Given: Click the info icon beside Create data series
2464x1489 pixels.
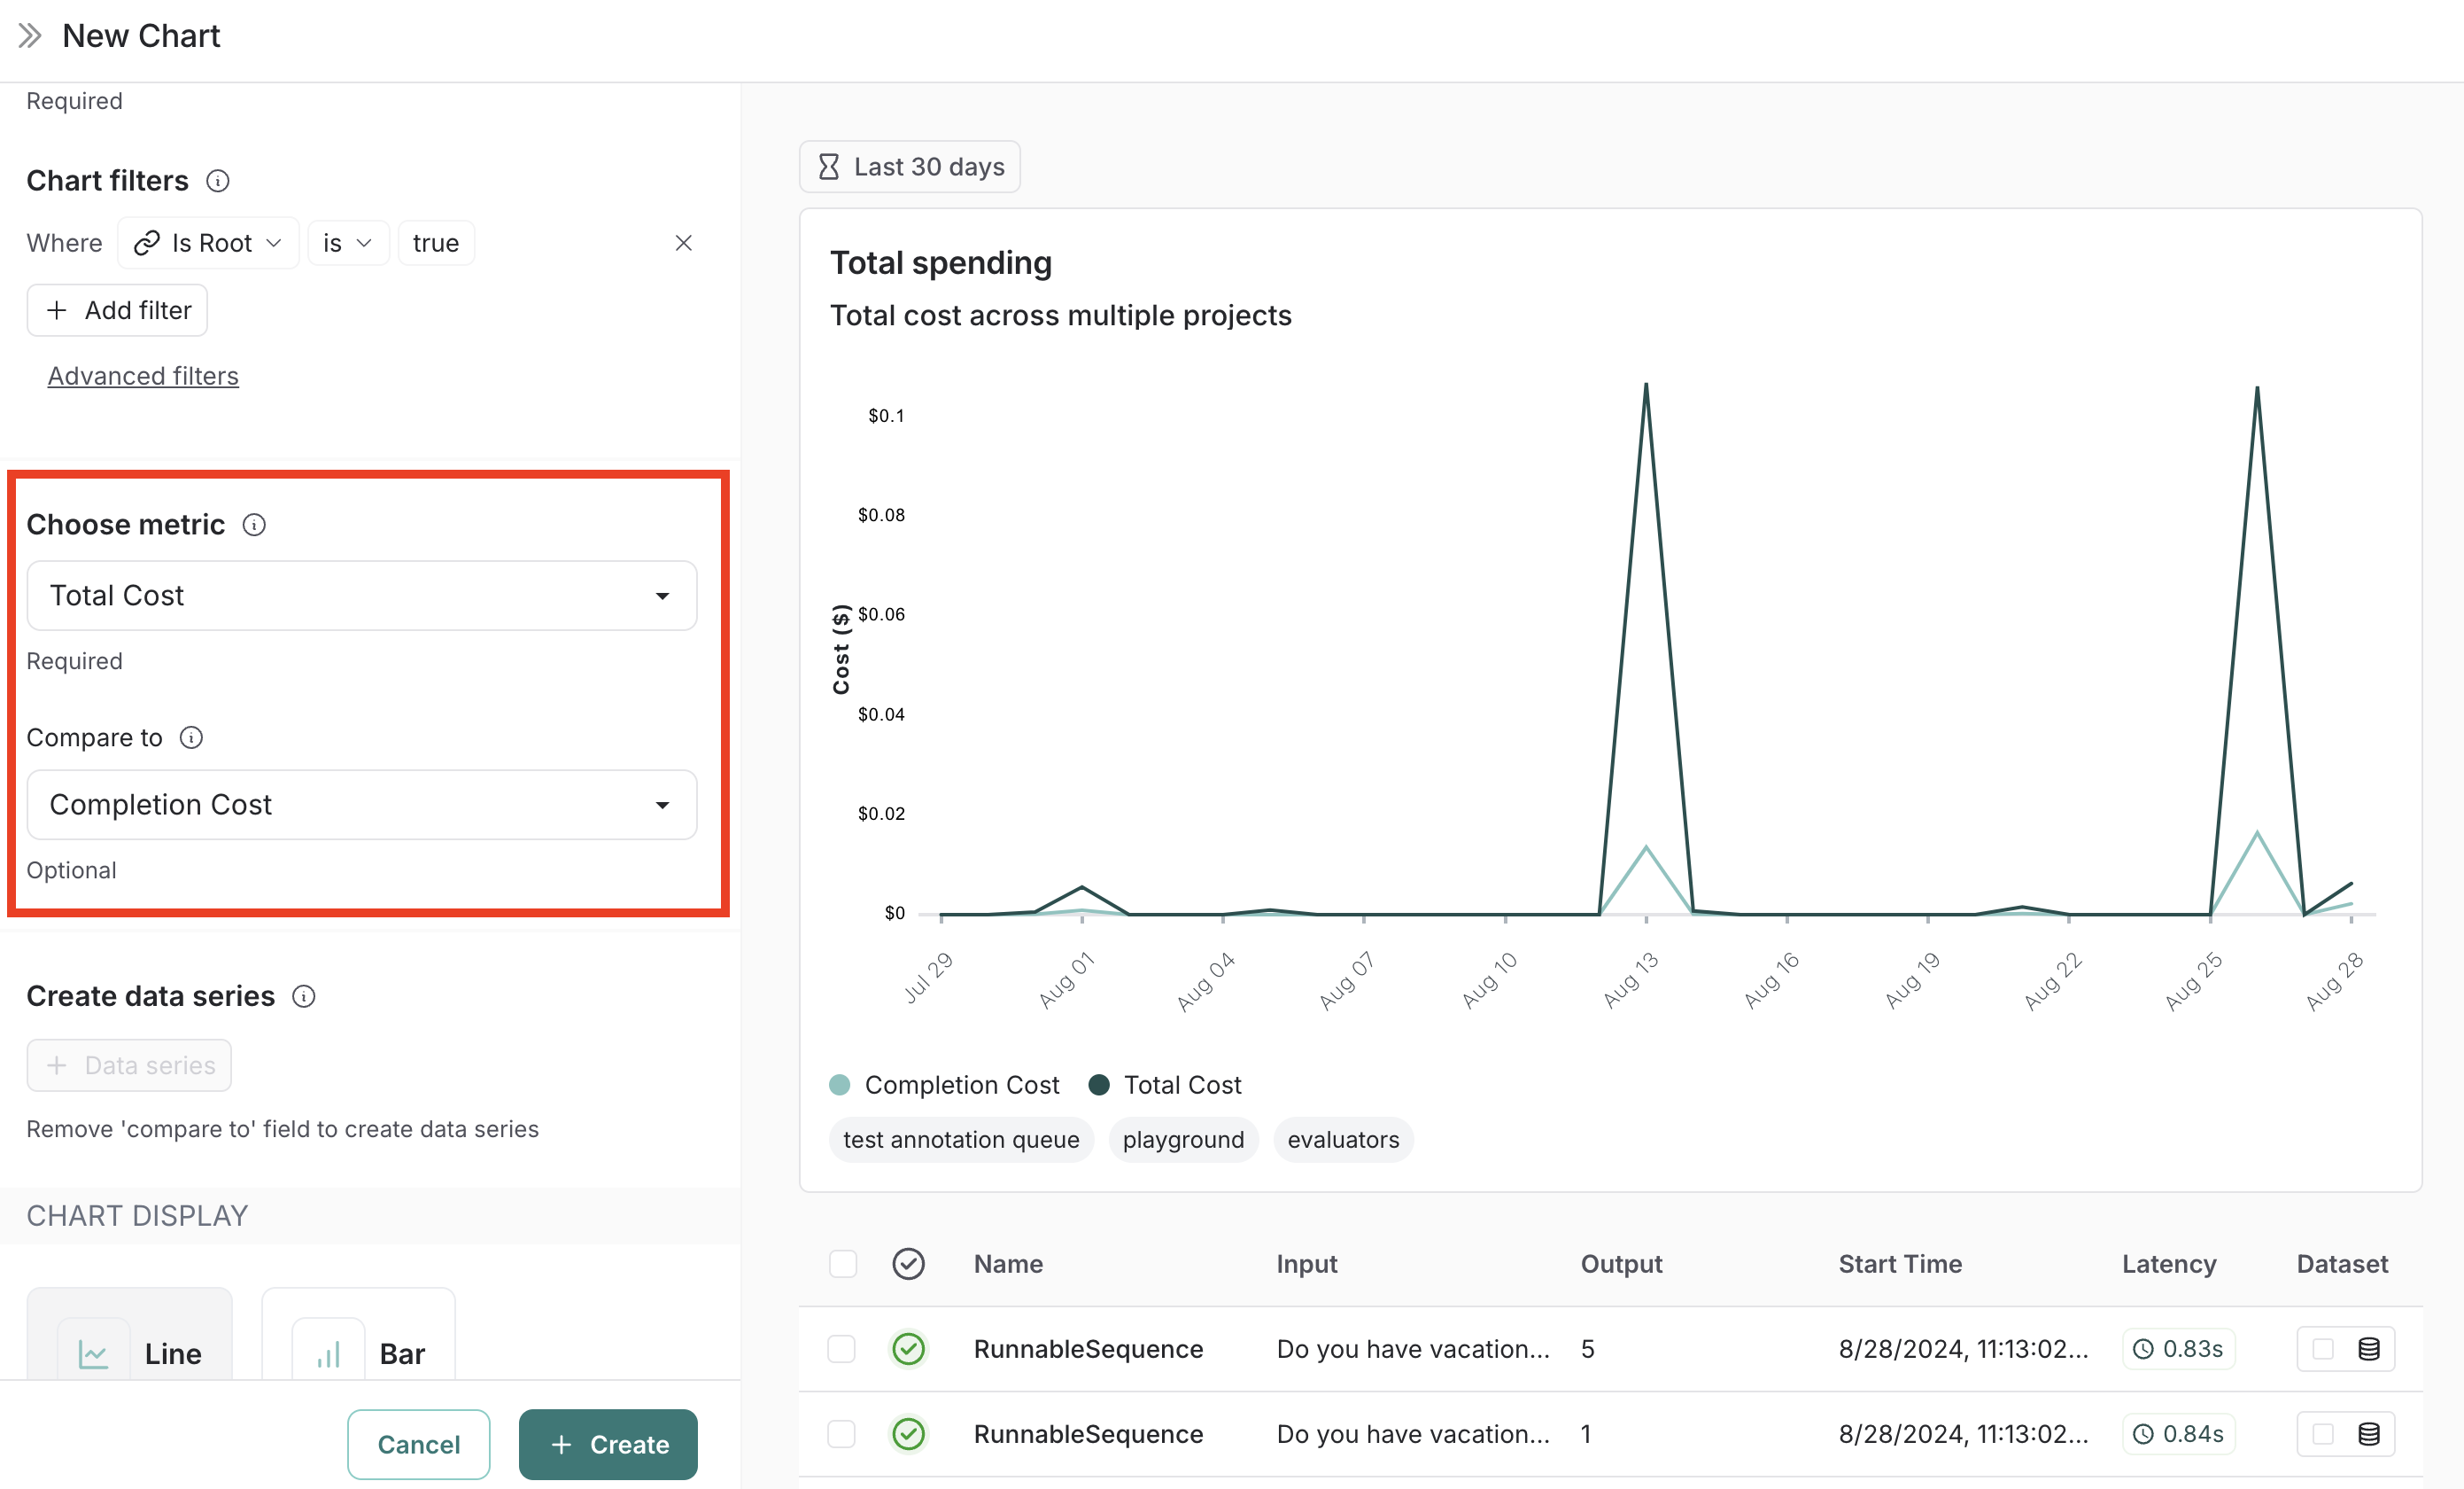Looking at the screenshot, I should tap(304, 995).
